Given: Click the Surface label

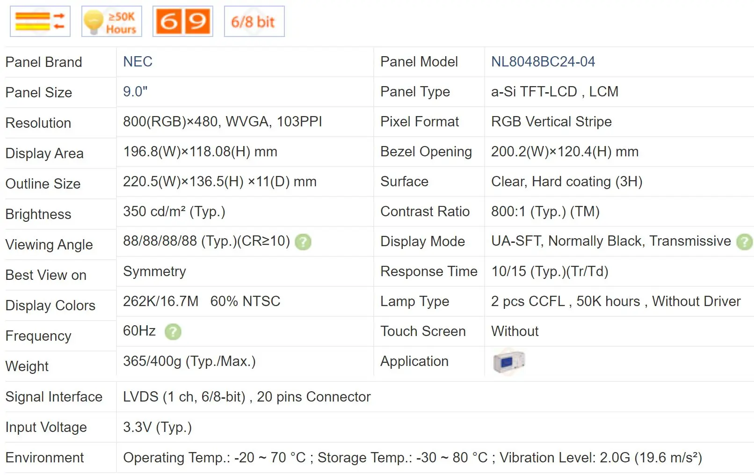Looking at the screenshot, I should point(405,182).
